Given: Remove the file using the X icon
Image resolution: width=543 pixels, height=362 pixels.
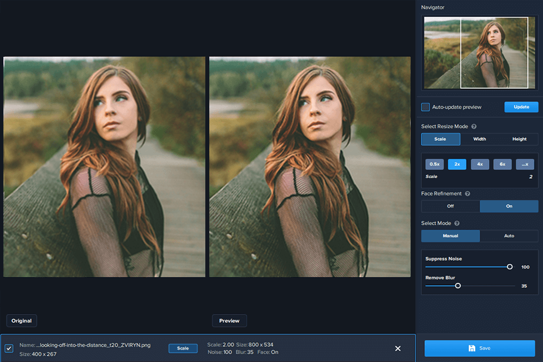Looking at the screenshot, I should [x=398, y=348].
